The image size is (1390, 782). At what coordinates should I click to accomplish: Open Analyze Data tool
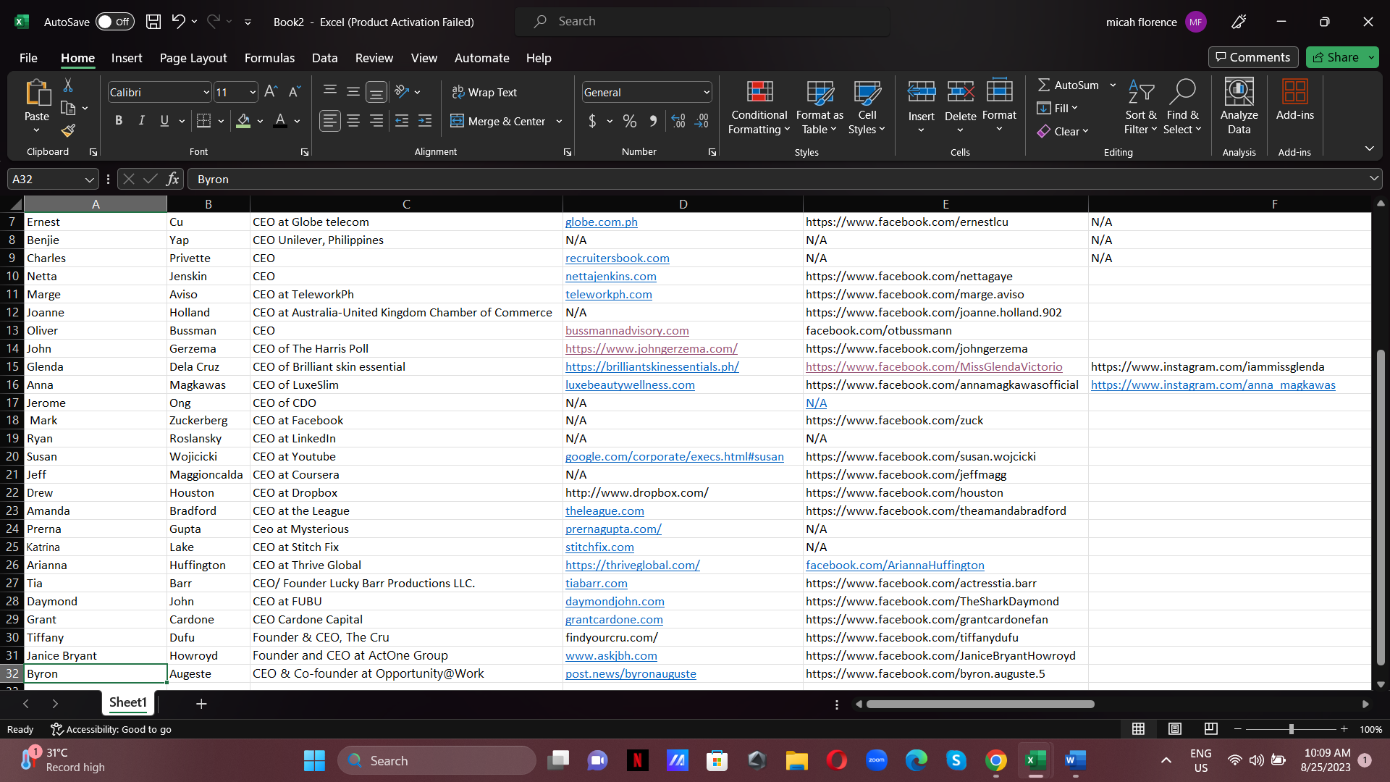coord(1239,107)
